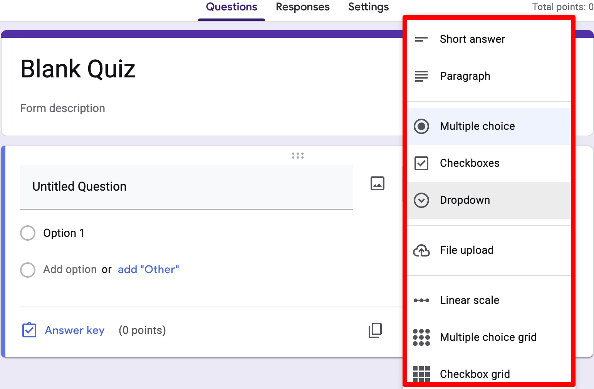Screen dimensions: 594x389
Task: Click the Answer key clipboard icon
Action: (x=29, y=330)
